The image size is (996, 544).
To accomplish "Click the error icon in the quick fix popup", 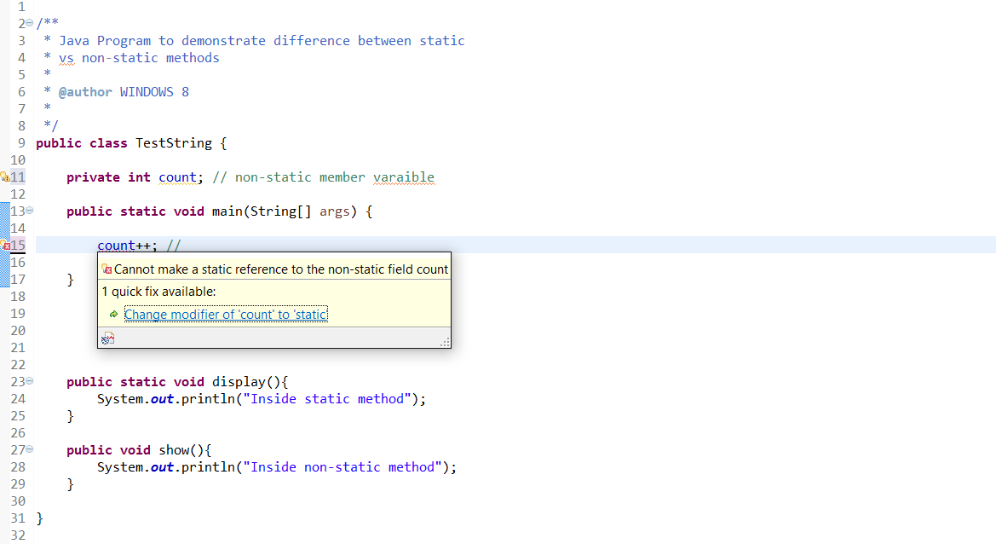I will (x=107, y=269).
